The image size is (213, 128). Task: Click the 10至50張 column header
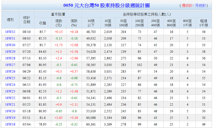[x=108, y=23]
